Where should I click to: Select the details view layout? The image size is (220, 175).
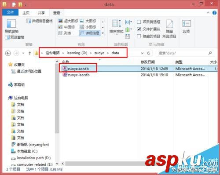(x=90, y=33)
